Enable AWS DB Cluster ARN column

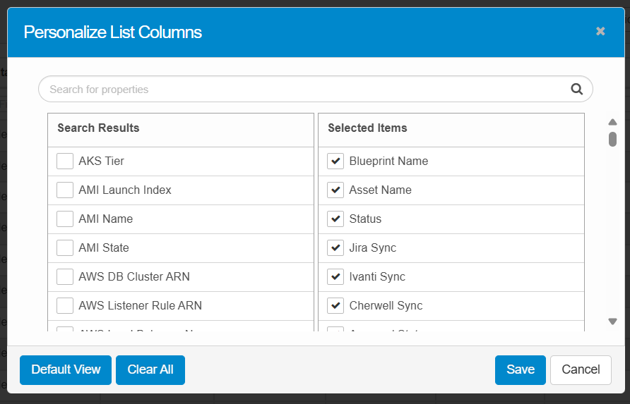click(65, 277)
